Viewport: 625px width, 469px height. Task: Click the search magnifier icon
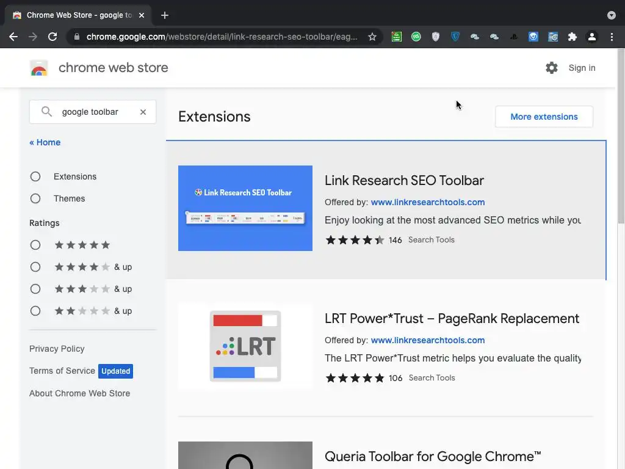click(x=46, y=112)
